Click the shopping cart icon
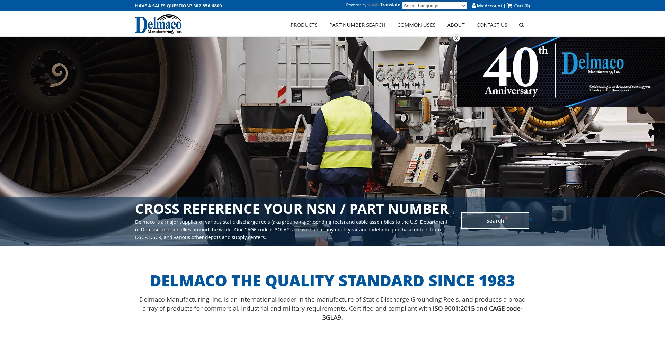Viewport: 665px width, 344px height. (509, 6)
